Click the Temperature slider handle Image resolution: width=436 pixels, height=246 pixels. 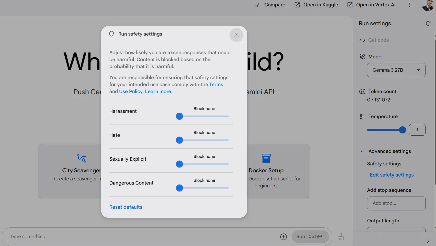tap(402, 130)
